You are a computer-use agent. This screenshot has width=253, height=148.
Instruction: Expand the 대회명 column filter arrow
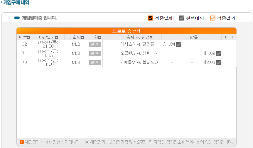click(x=82, y=38)
